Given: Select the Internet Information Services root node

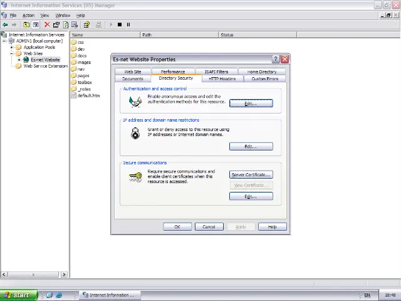Looking at the screenshot, I should [x=36, y=34].
